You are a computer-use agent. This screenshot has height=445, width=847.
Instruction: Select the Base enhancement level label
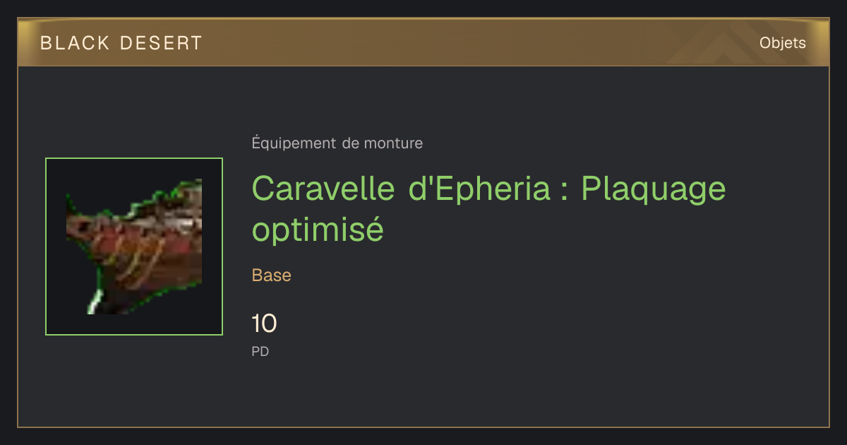pyautogui.click(x=272, y=275)
